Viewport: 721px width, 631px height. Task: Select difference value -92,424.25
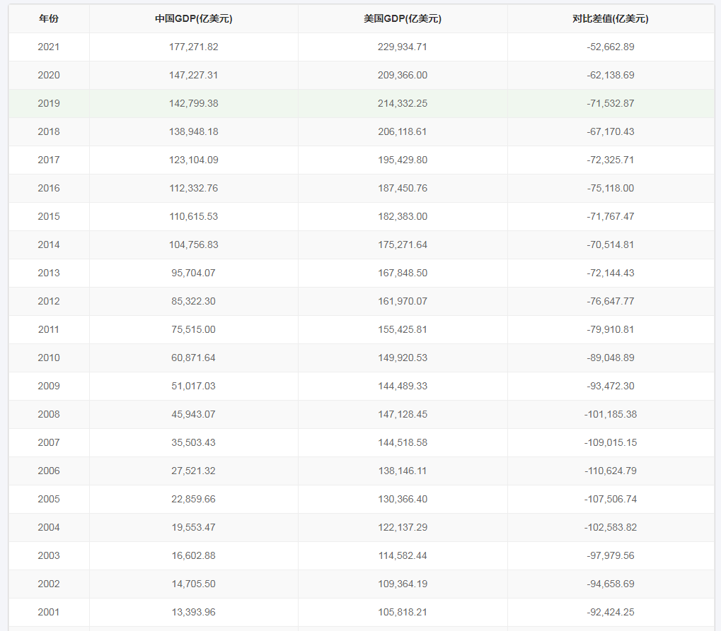[x=610, y=612]
